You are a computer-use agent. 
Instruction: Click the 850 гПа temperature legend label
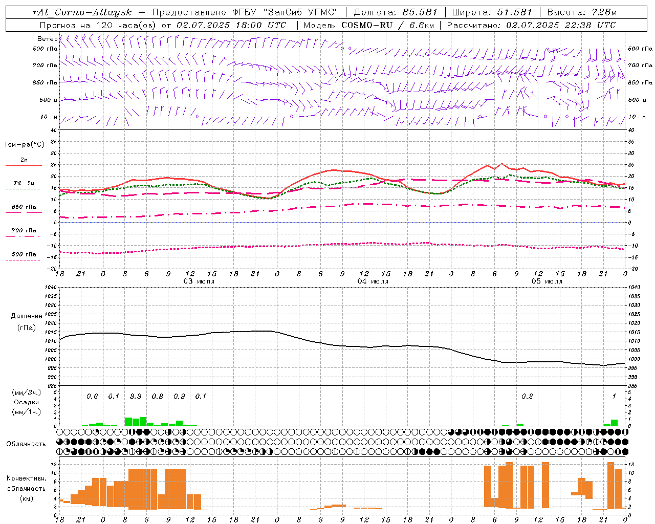(x=24, y=207)
